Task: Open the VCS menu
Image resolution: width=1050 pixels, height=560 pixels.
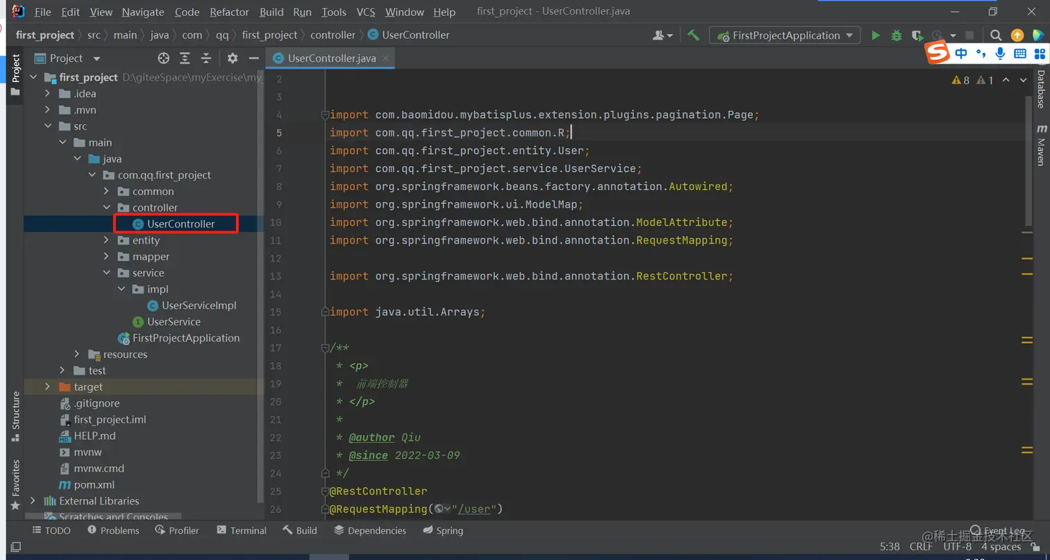Action: pos(366,12)
